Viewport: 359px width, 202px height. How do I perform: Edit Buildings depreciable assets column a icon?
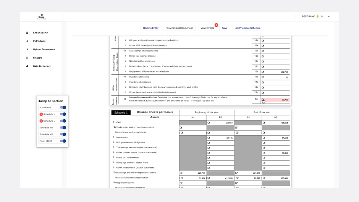point(181,173)
